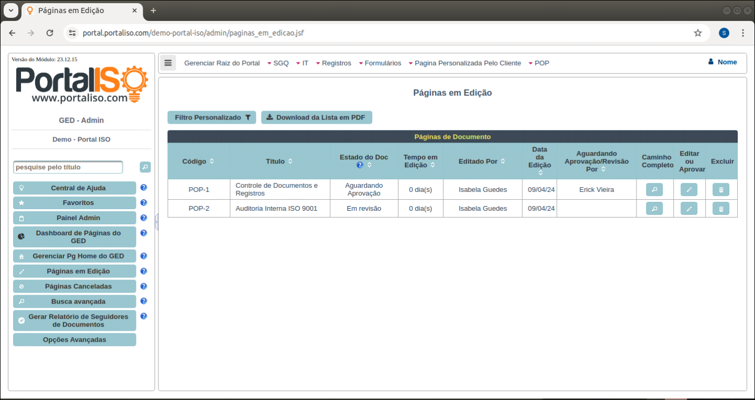Click the Estado do Doc help icon

[360, 165]
